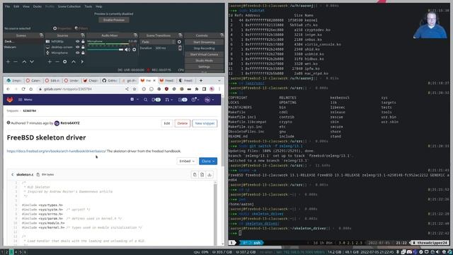Open Fade transition properties gear
453x255 pixels.
[179, 42]
